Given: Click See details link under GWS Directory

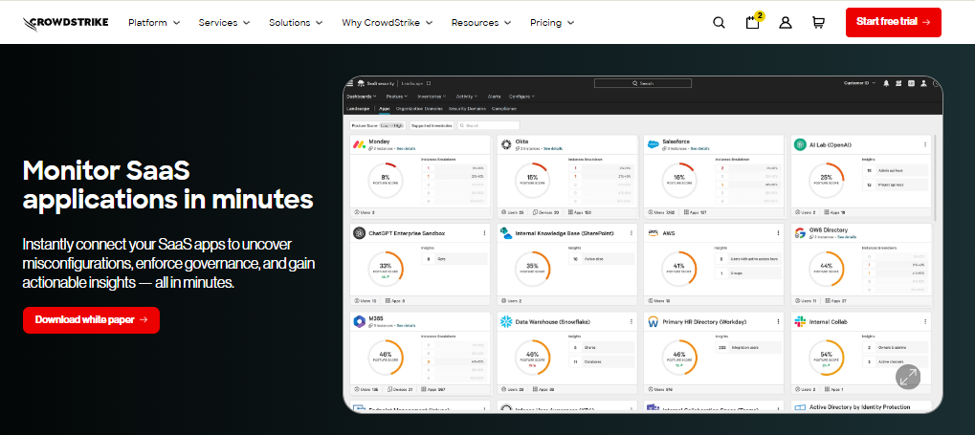Looking at the screenshot, I should coord(847,237).
